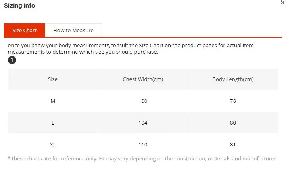Close the Sizing info dialog

[282, 2]
